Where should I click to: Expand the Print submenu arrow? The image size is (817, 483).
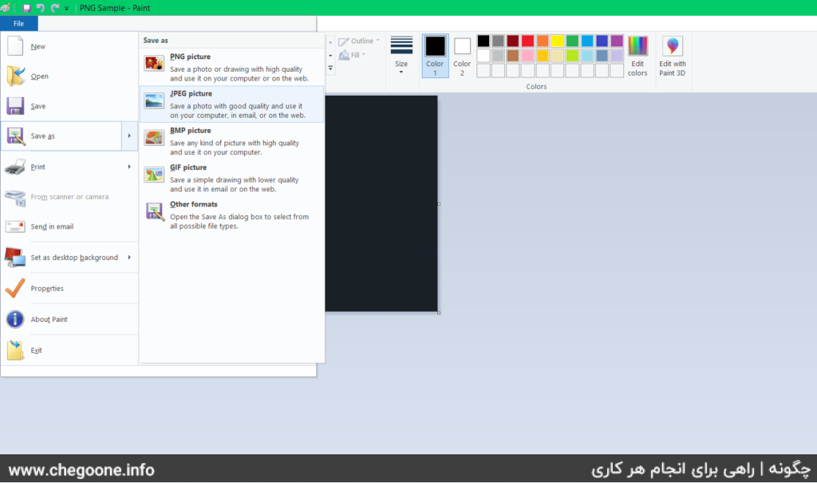tap(129, 167)
